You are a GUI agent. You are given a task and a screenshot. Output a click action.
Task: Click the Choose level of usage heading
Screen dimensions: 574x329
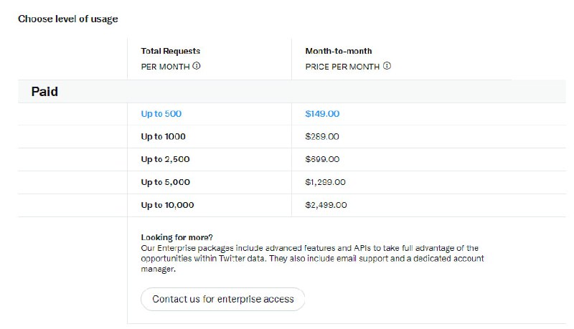[x=68, y=19]
